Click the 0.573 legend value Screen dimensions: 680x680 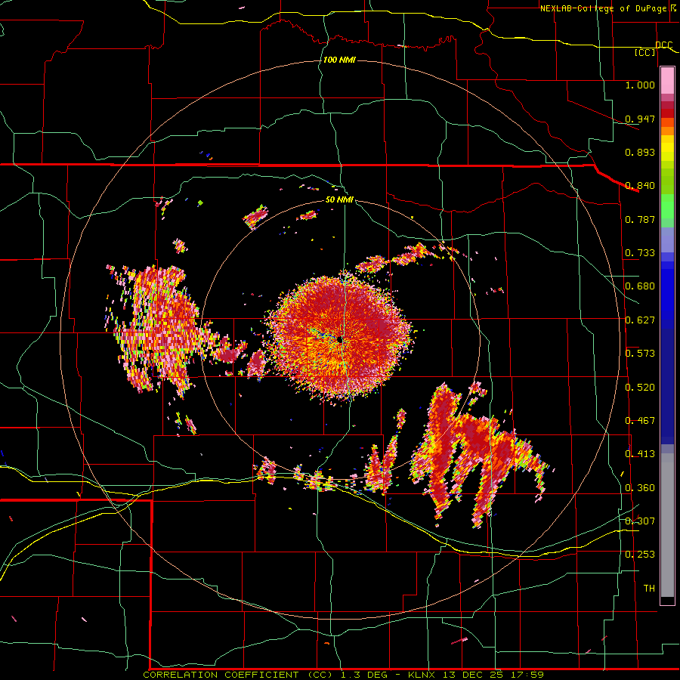(x=640, y=354)
